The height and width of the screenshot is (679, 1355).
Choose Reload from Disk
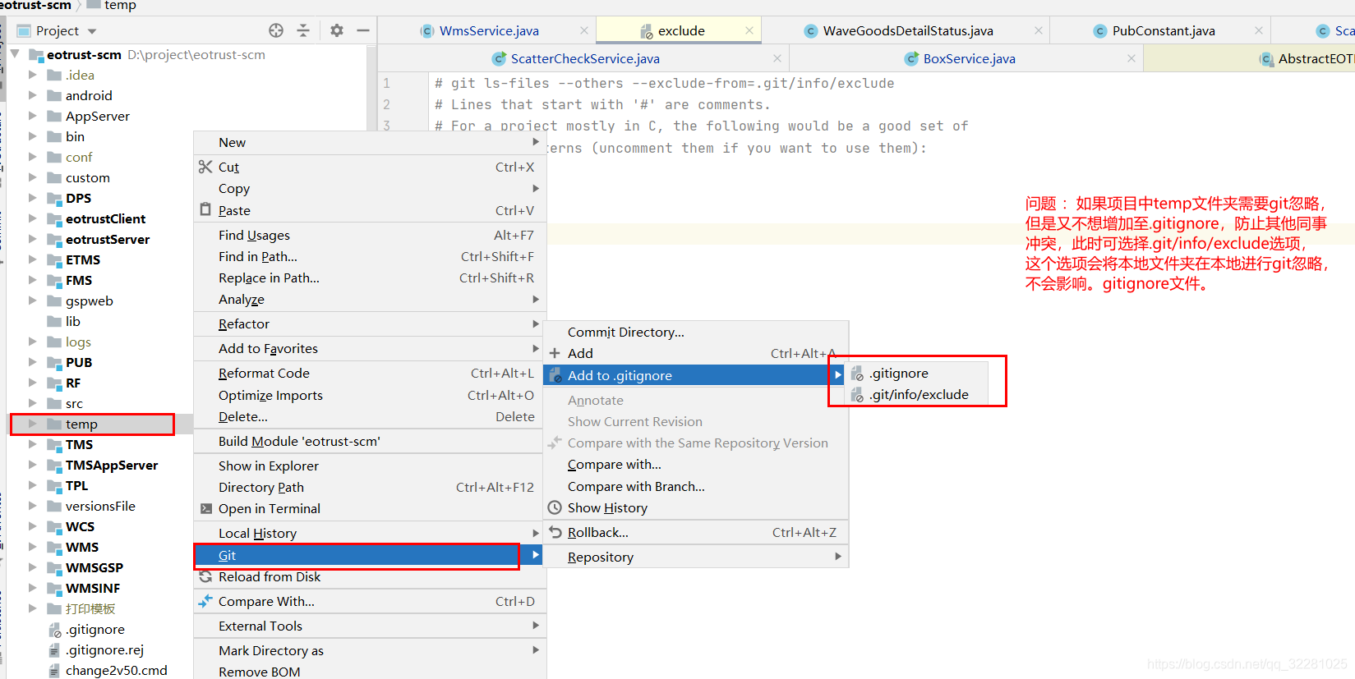(370, 576)
